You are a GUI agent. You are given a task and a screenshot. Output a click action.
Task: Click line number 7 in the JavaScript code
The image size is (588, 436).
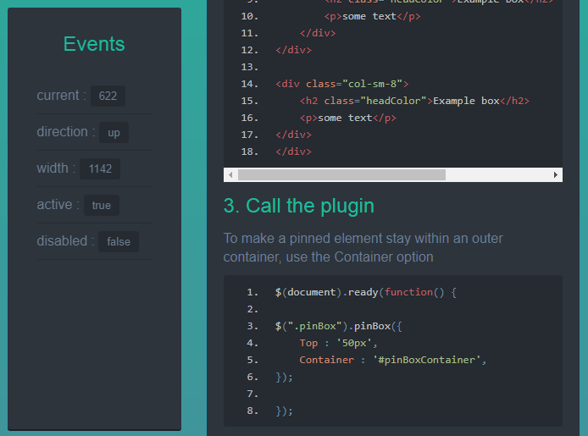(252, 394)
